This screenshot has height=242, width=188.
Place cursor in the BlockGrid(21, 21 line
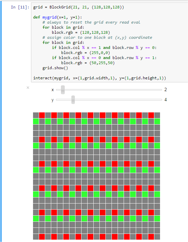click(79, 7)
